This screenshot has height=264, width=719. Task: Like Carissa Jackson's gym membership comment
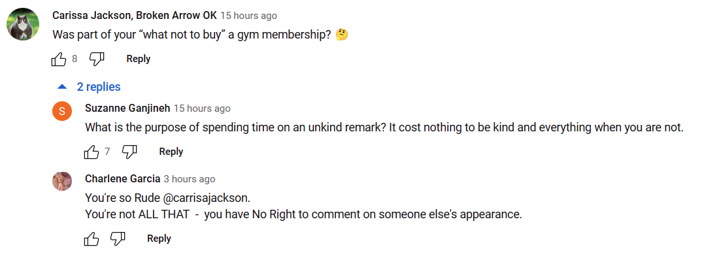59,59
